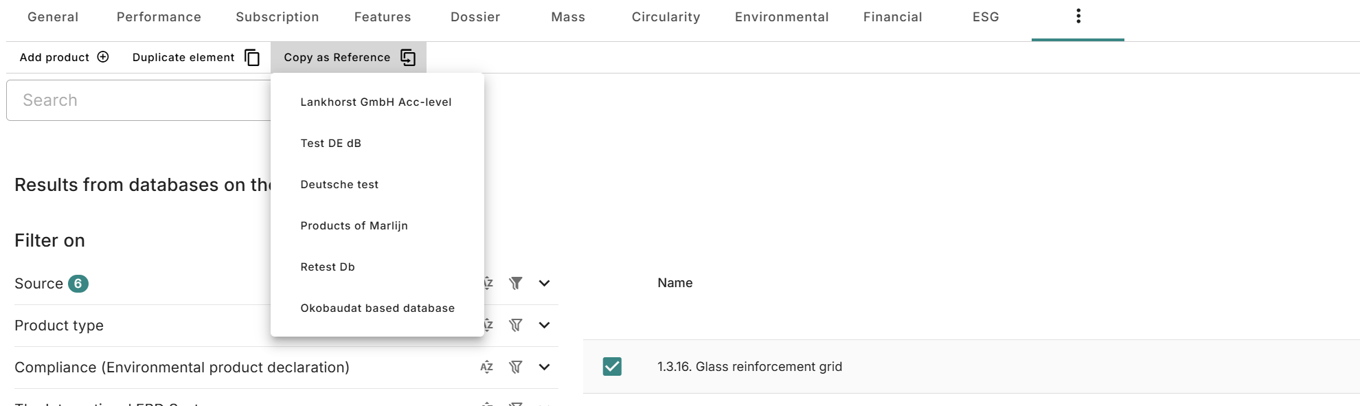Sort Compliance filter alphabetically with AZ icon
Image resolution: width=1360 pixels, height=406 pixels.
pyautogui.click(x=487, y=367)
